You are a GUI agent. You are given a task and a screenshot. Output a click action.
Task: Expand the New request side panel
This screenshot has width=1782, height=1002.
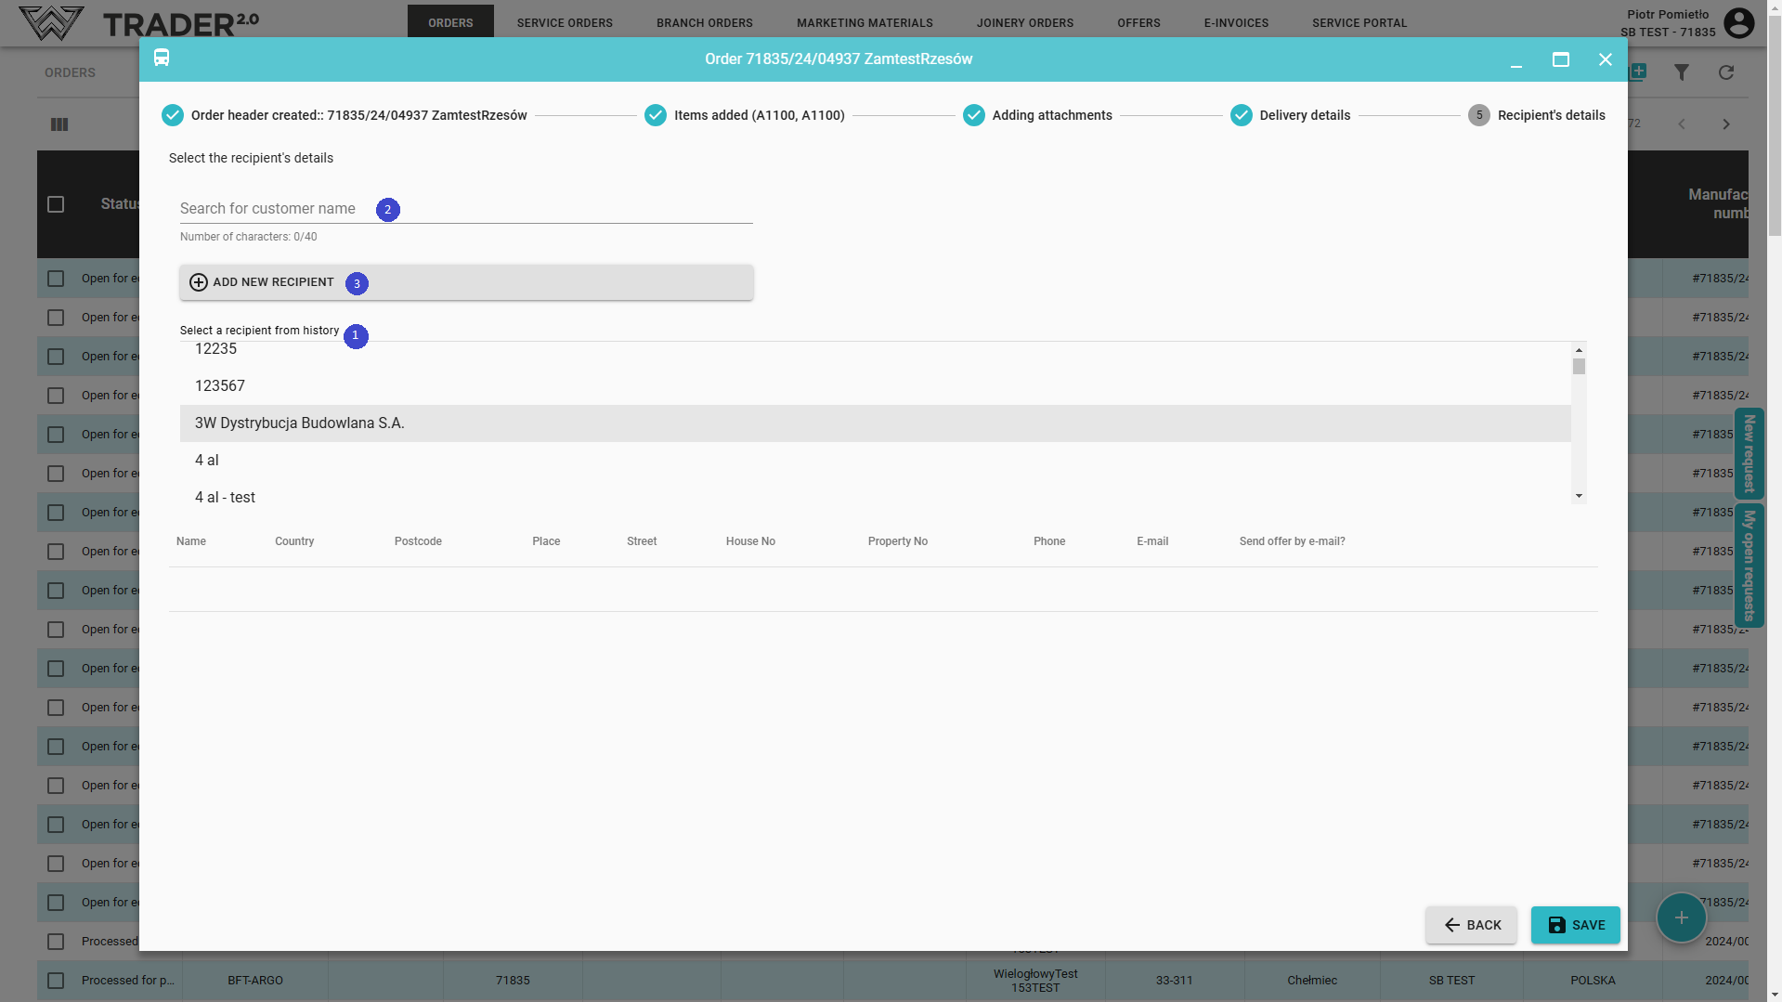(x=1749, y=453)
